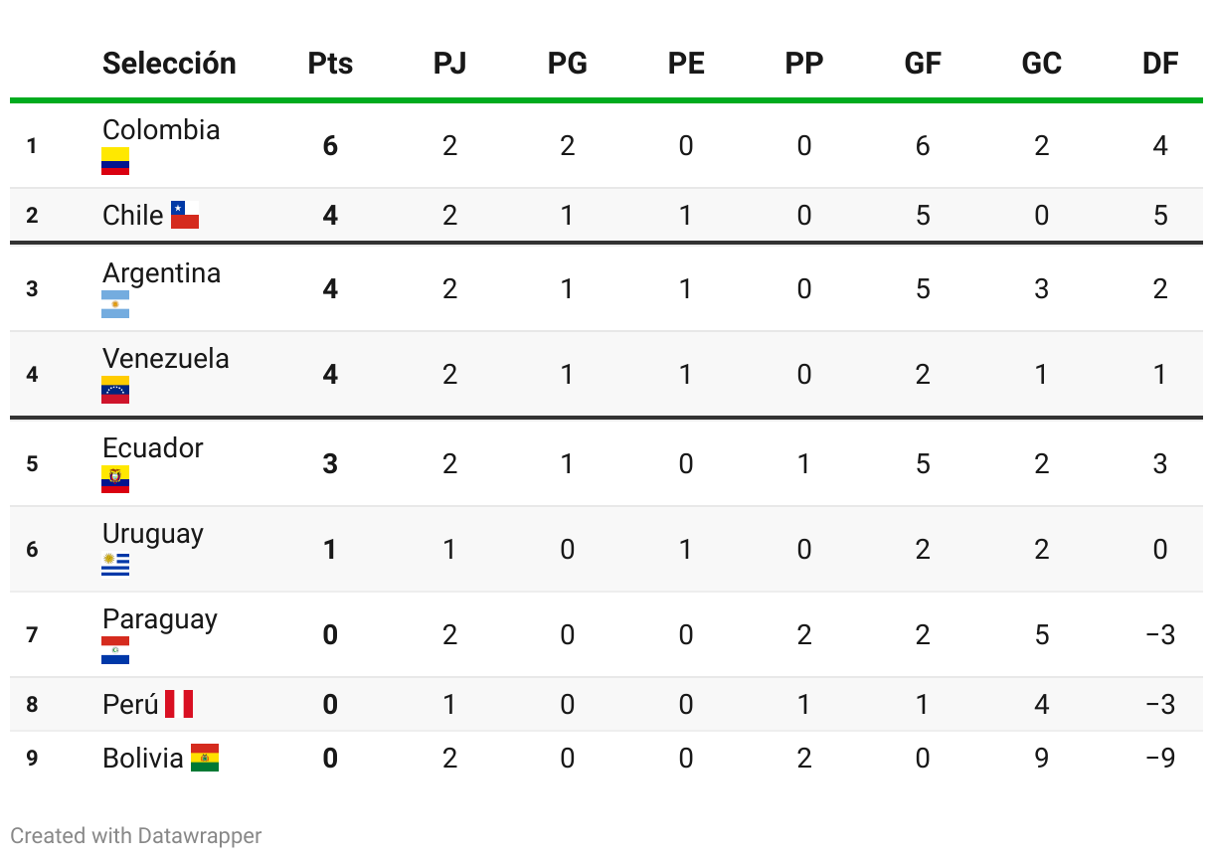Click the PG column header
The width and height of the screenshot is (1213, 859).
point(567,64)
